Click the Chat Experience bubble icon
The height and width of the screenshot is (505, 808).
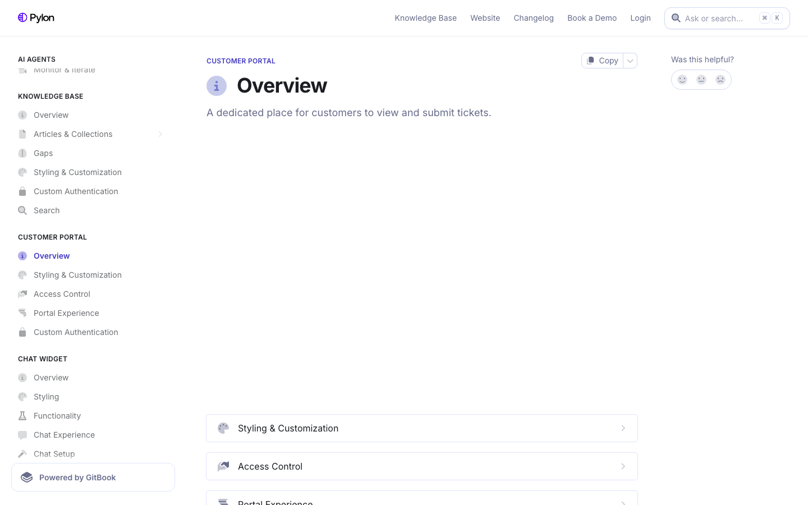(22, 435)
